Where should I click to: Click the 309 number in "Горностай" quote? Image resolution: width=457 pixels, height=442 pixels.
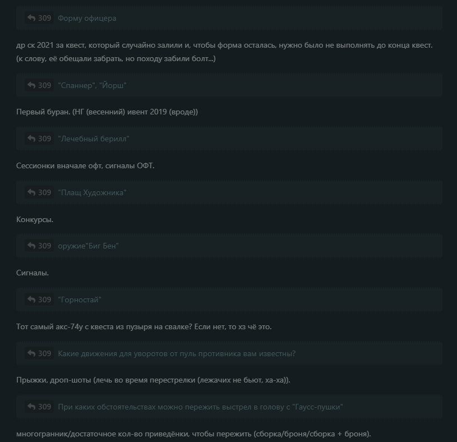tap(45, 300)
